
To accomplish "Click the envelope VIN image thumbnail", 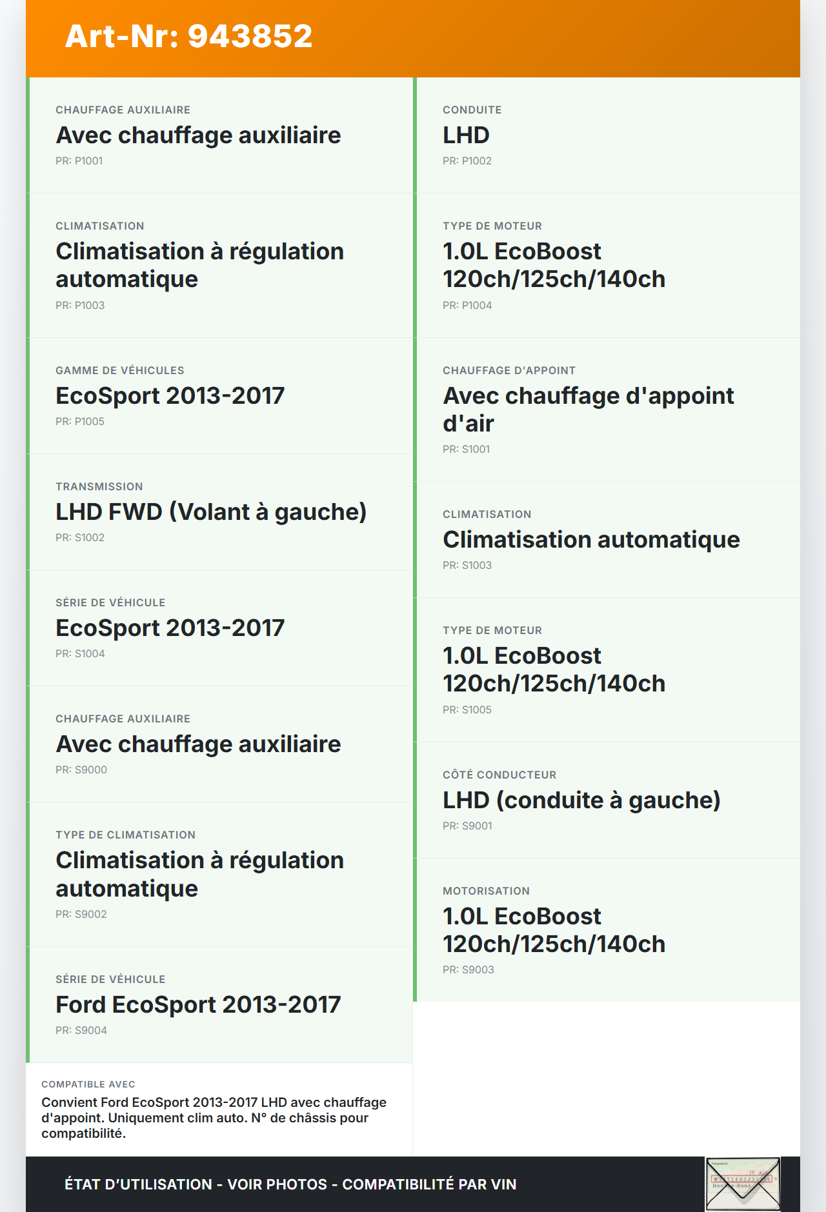I will tap(743, 1184).
